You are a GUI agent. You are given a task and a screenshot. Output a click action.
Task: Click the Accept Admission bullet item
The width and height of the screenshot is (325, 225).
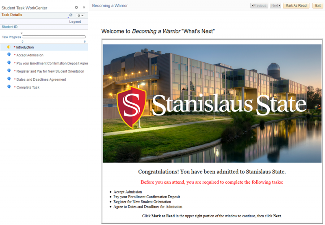point(128,192)
